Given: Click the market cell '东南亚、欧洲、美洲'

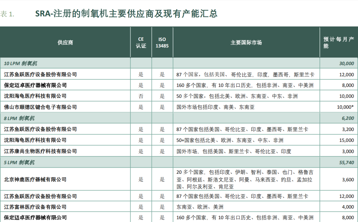Looking at the screenshot, I should tap(200, 207).
